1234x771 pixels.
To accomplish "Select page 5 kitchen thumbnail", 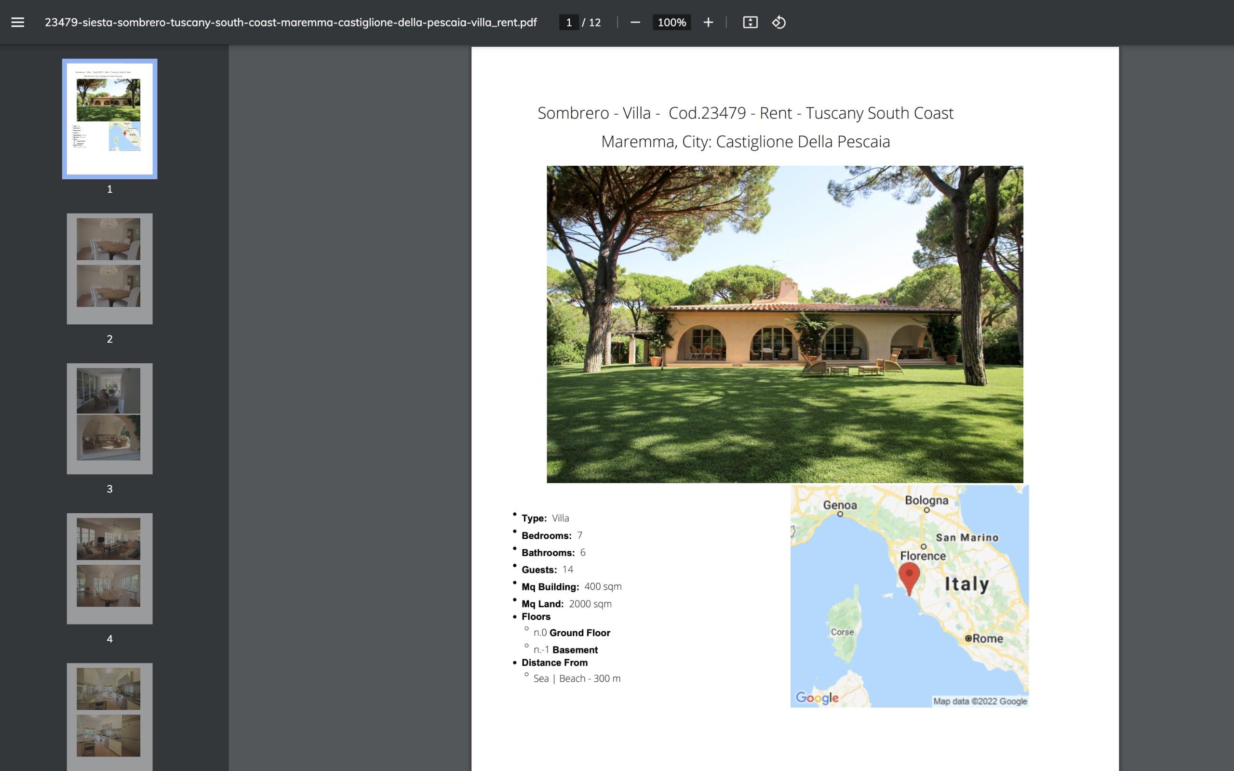I will (x=109, y=714).
